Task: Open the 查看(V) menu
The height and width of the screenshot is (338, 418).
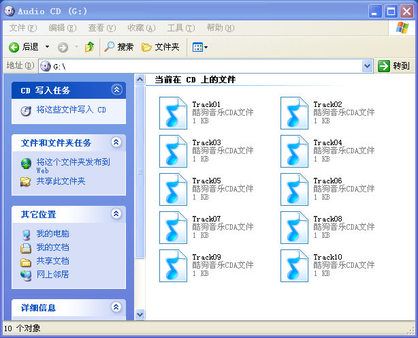Action: click(102, 28)
